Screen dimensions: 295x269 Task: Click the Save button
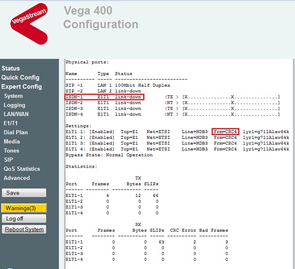24,193
